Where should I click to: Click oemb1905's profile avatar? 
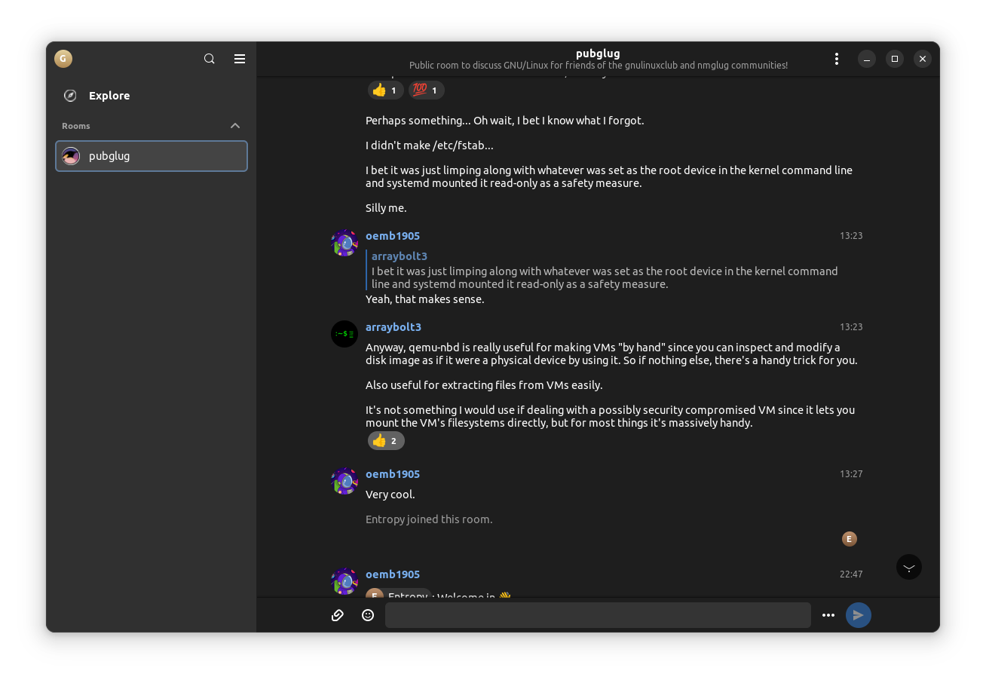tap(344, 243)
